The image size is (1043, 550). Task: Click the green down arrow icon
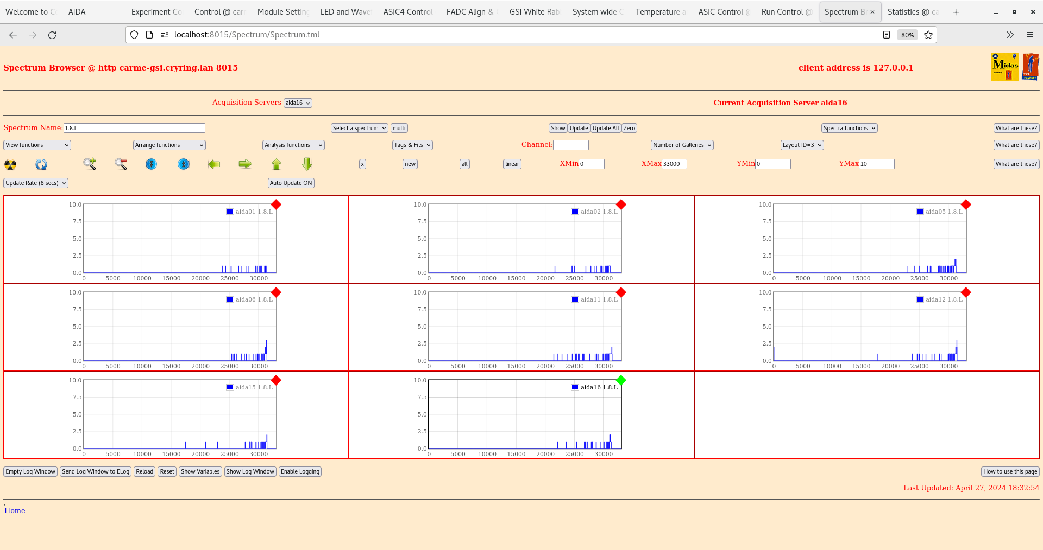[x=307, y=164]
